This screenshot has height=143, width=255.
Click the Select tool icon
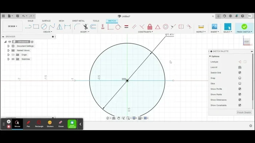[228, 27]
